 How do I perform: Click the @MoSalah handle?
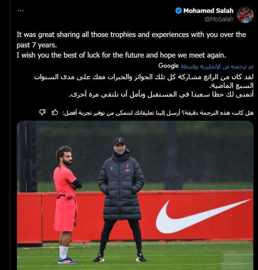(x=219, y=19)
